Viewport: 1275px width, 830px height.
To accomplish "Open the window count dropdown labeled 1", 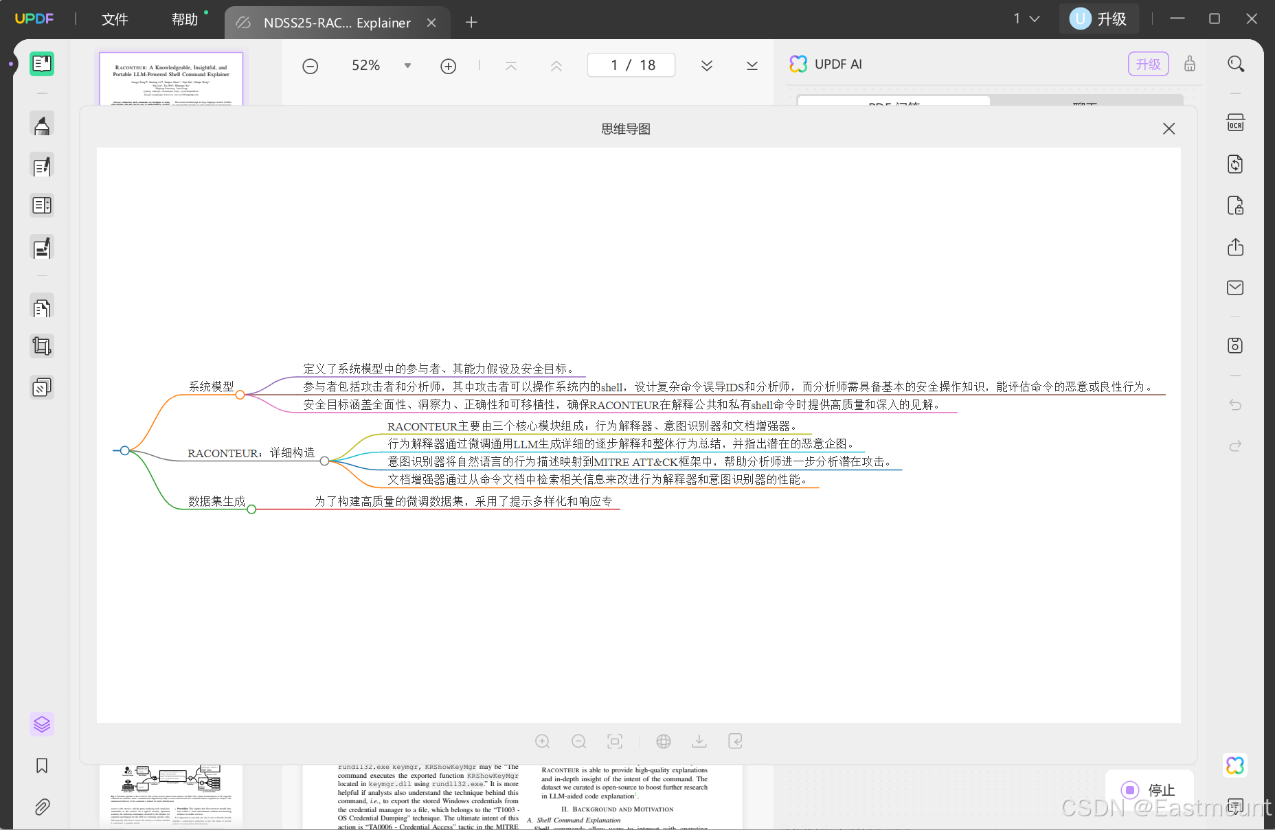I will [x=1026, y=19].
